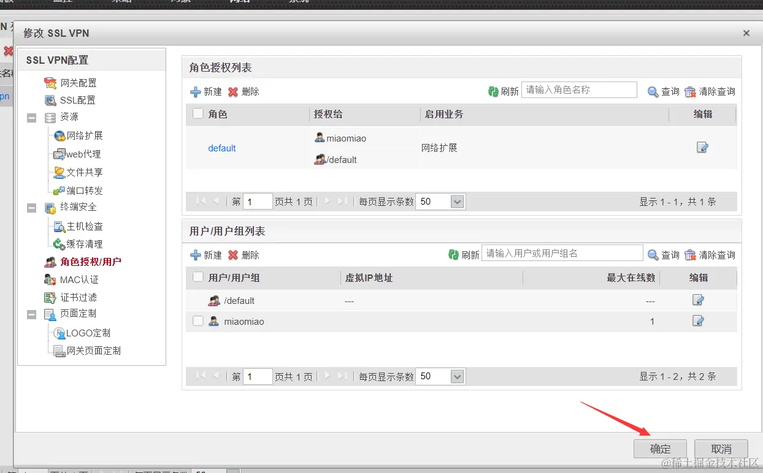Click the page number field in the 角色授权列表 pager

tap(258, 202)
